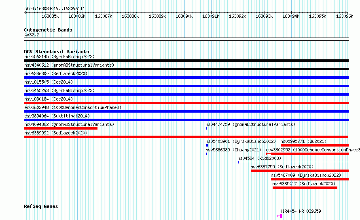The height and width of the screenshot is (220, 360).
Task: Open nsv5562145 (ByrskaBishop2022) label
Action: pos(59,57)
